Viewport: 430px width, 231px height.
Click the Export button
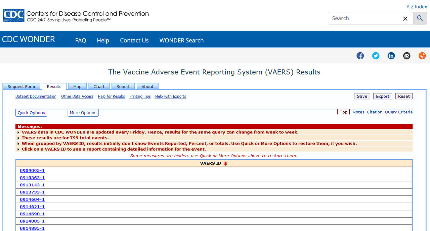[x=382, y=96]
